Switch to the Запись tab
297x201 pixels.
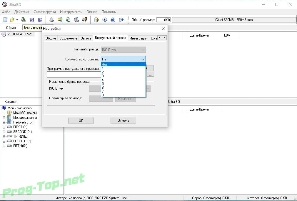coord(86,38)
